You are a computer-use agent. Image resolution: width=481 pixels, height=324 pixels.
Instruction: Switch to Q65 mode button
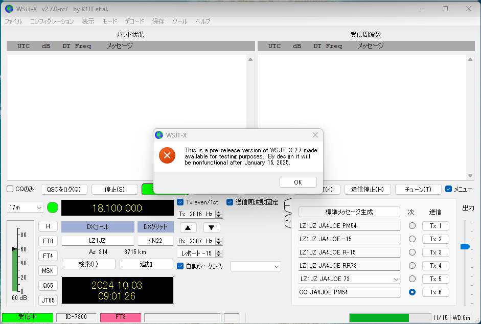[48, 285]
